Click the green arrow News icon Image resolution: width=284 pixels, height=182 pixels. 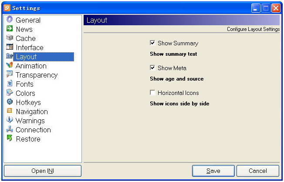coord(10,28)
